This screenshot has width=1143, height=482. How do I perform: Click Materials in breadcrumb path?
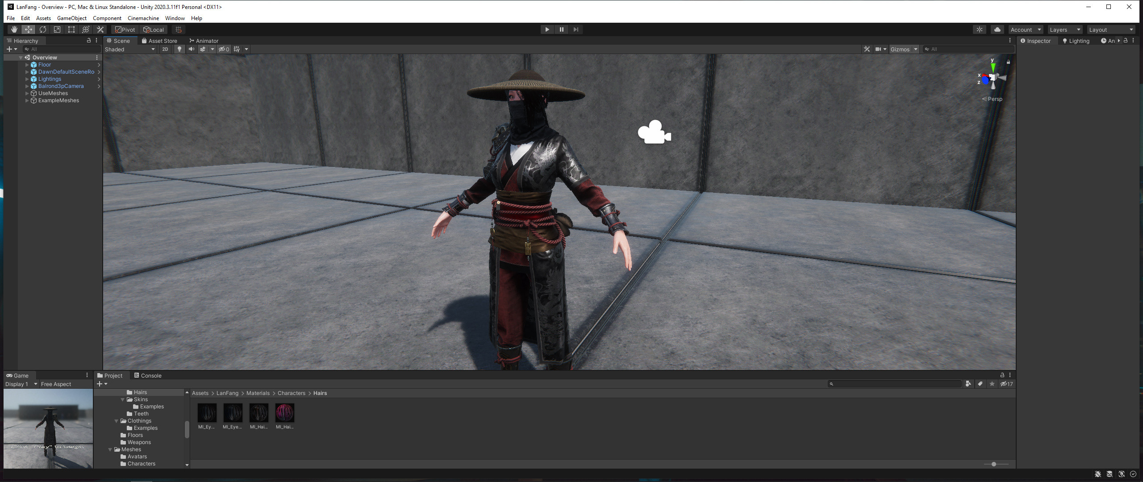pos(258,393)
